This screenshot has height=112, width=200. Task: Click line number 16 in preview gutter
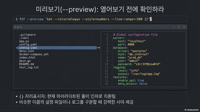click(107, 84)
